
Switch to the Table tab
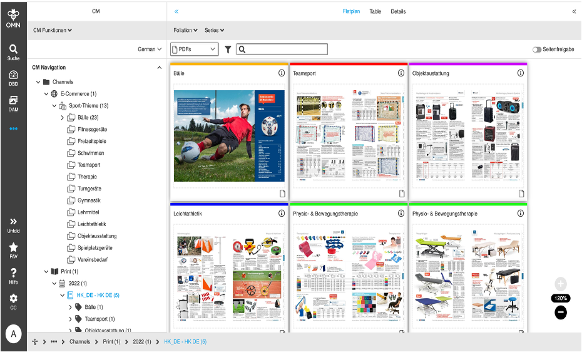(x=375, y=11)
